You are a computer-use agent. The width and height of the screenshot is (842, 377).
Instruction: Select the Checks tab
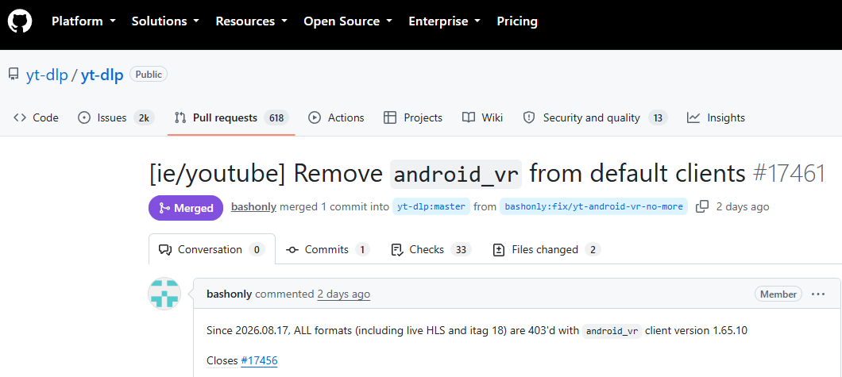click(431, 249)
